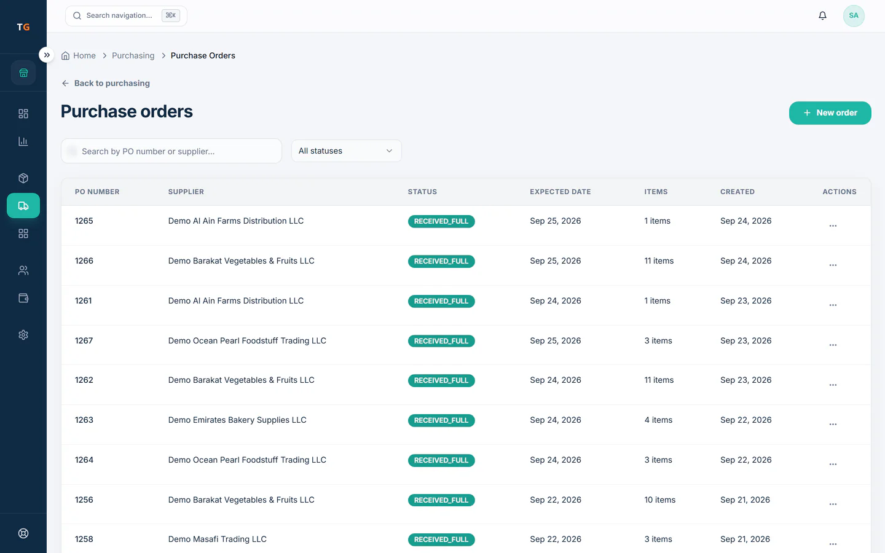
Task: Click the ⌘K shortcut badge
Action: click(171, 15)
